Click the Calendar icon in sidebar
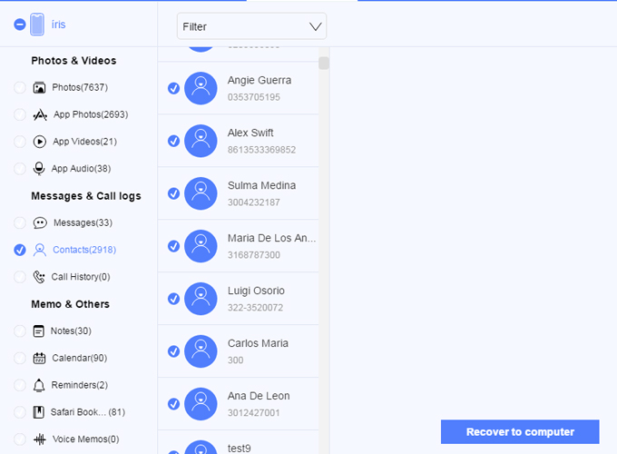The width and height of the screenshot is (617, 454). 39,358
